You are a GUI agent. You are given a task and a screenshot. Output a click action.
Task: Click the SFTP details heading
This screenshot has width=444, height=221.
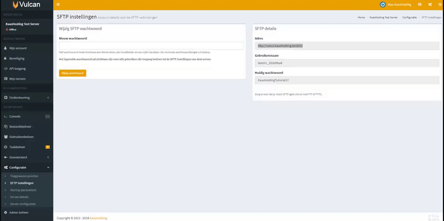click(x=266, y=29)
